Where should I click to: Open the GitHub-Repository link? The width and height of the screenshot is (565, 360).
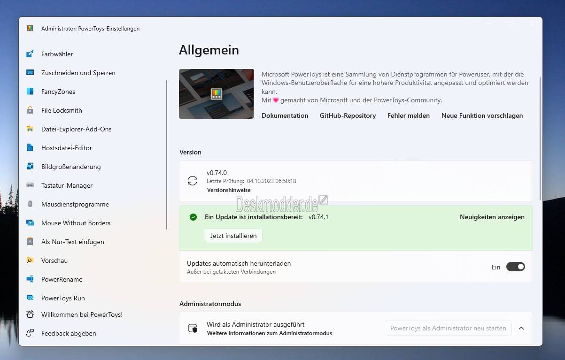point(348,115)
